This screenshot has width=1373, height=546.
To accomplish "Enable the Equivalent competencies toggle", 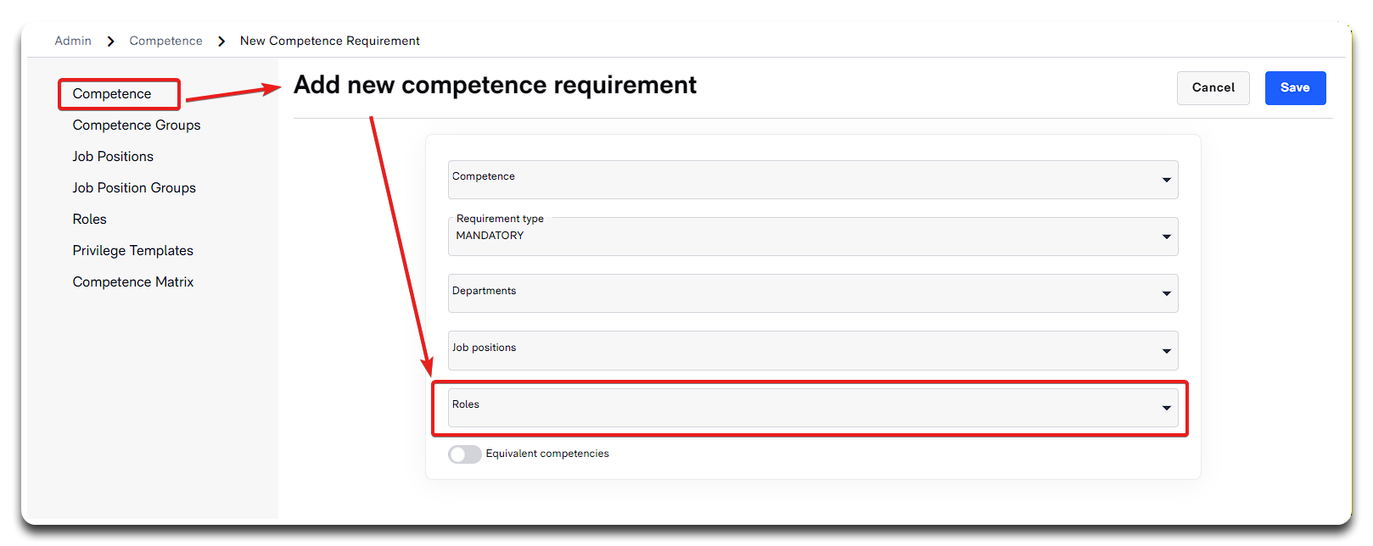I will tap(465, 454).
